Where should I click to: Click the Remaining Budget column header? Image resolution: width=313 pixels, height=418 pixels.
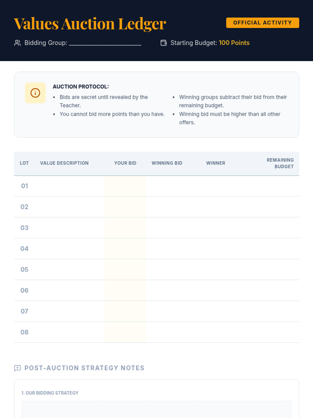(280, 163)
